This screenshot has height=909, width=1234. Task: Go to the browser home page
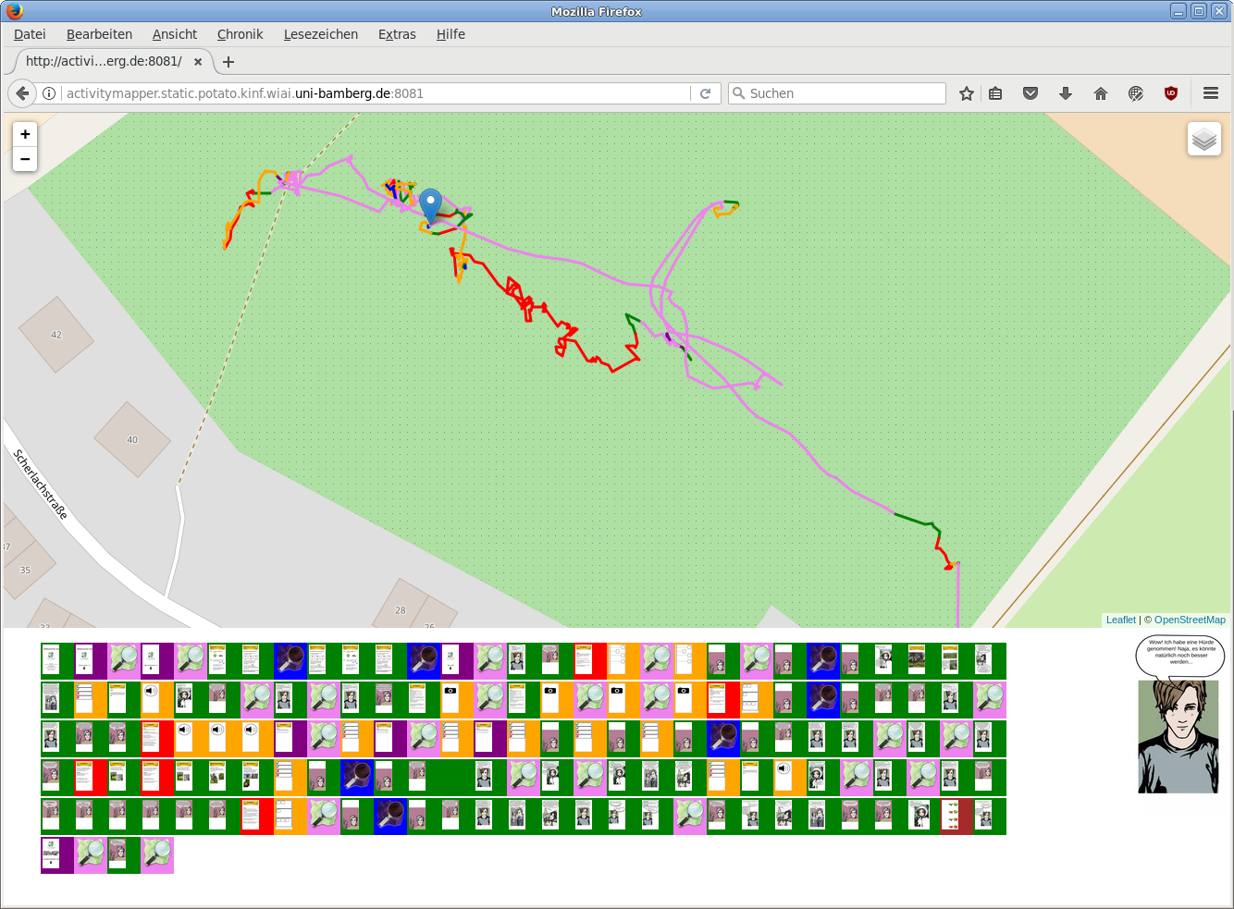pos(1101,93)
